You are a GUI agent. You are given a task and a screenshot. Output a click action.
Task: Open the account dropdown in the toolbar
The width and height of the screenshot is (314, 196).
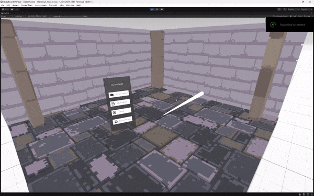pos(5,9)
